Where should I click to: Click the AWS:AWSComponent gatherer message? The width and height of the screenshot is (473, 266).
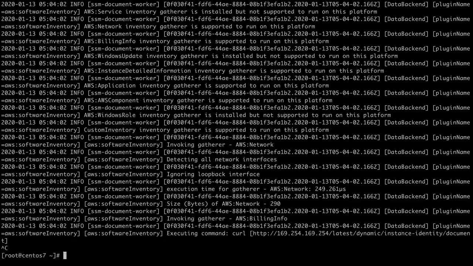coord(208,100)
